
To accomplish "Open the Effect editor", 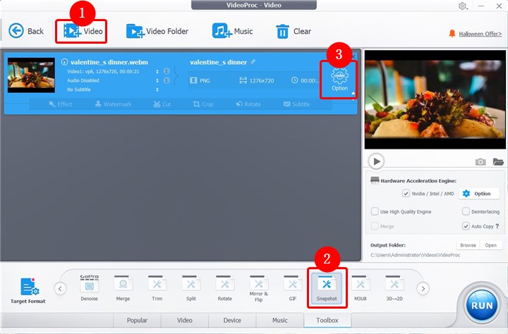I will pyautogui.click(x=60, y=104).
